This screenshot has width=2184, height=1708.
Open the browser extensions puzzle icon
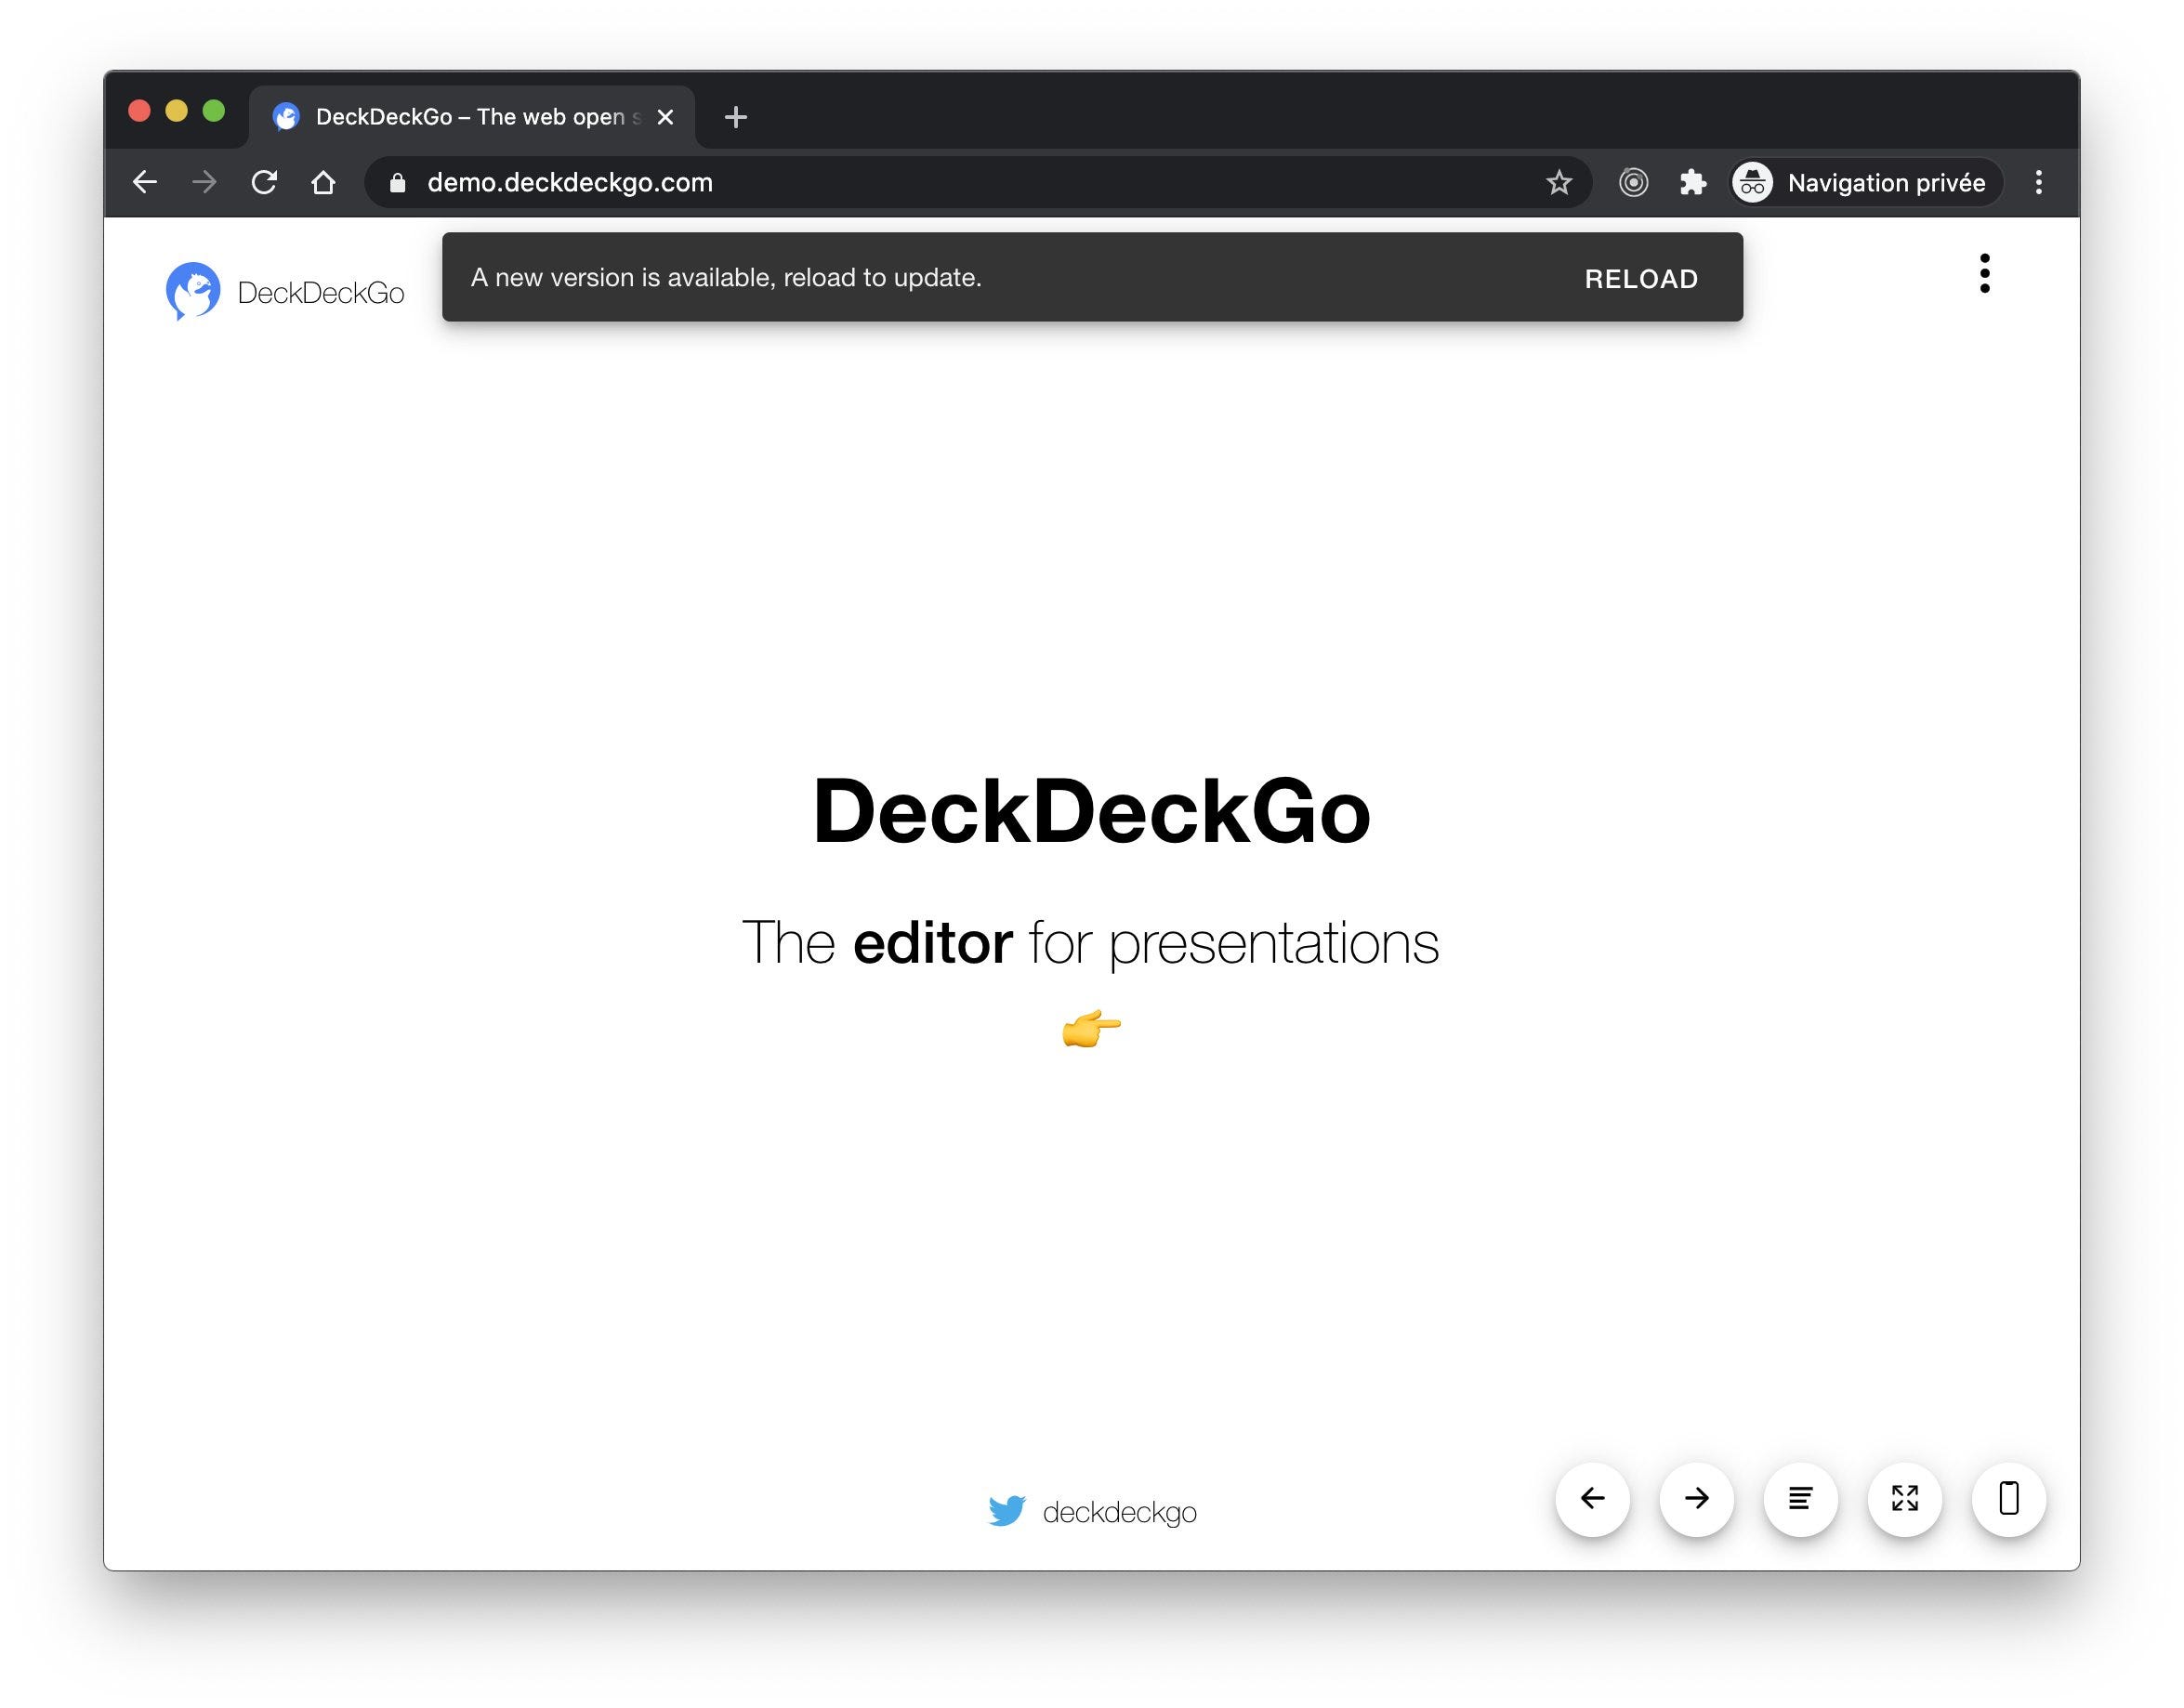[x=1692, y=182]
